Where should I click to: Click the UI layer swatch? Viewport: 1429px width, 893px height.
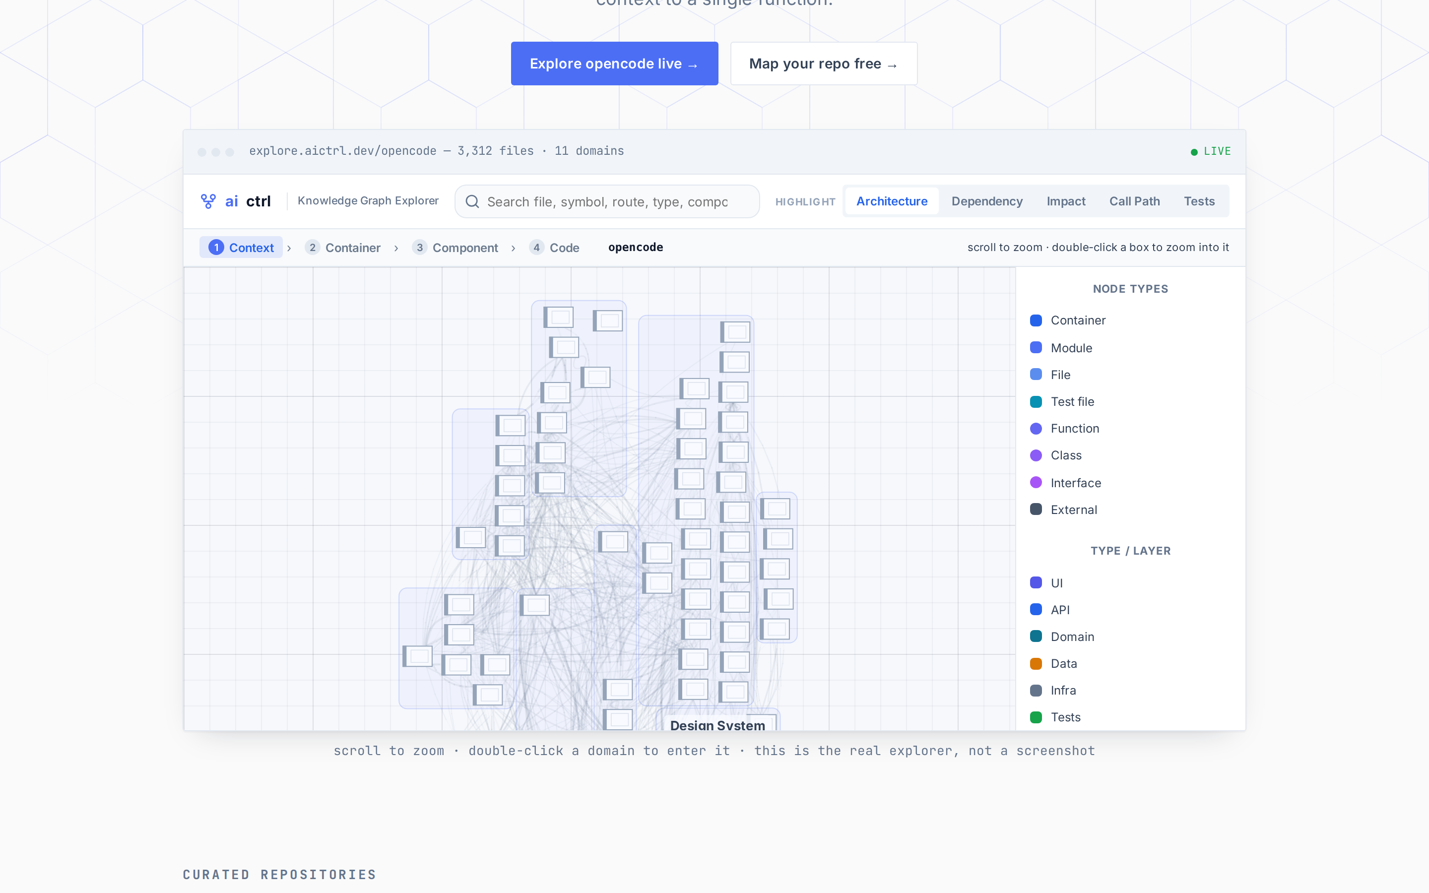(1036, 583)
